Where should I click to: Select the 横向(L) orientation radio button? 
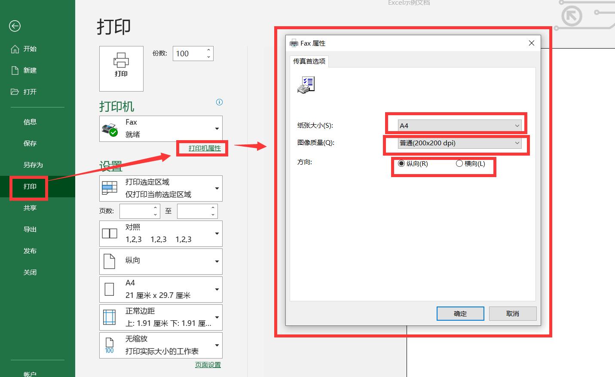(x=459, y=163)
